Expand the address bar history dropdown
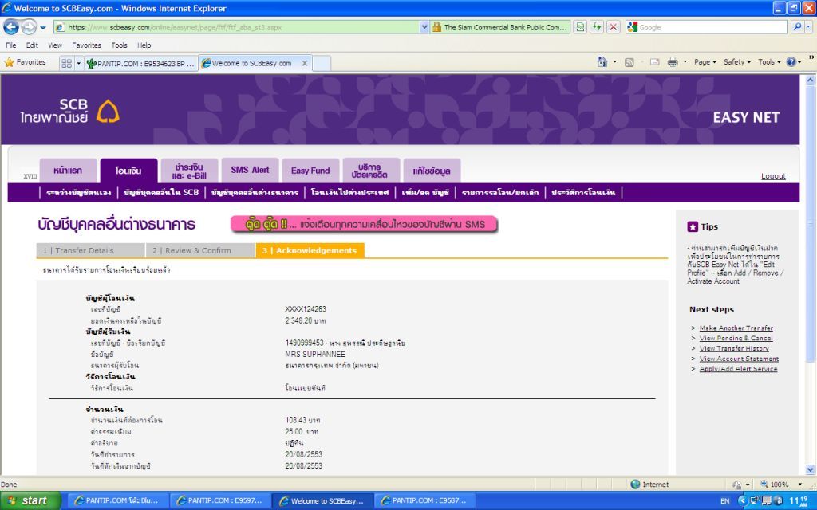This screenshot has height=510, width=817. (424, 27)
